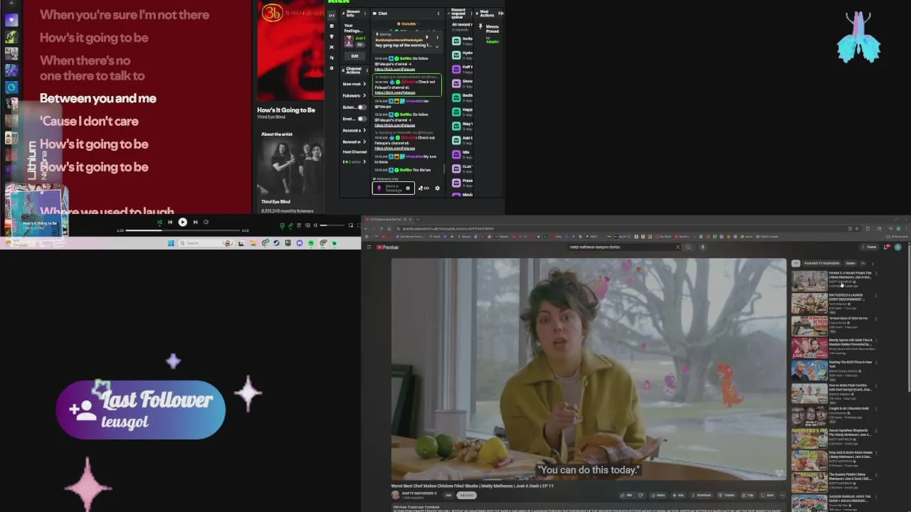Expand Followers mode options in Kick
This screenshot has height=512, width=911.
[364, 95]
